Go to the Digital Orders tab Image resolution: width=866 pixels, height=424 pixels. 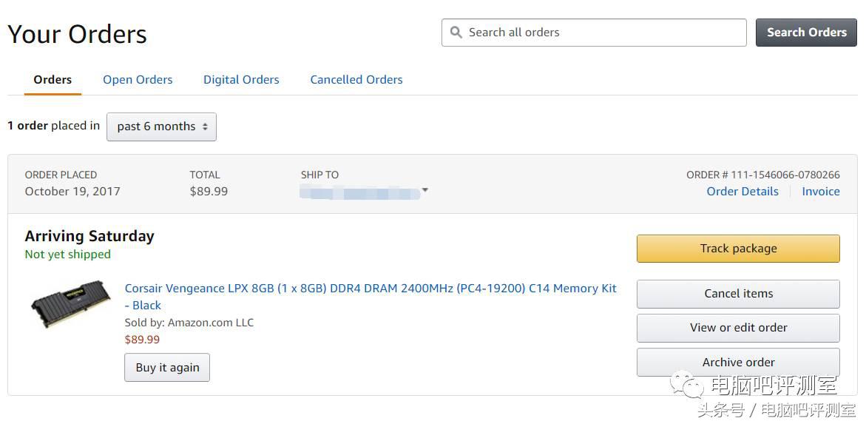(x=241, y=80)
